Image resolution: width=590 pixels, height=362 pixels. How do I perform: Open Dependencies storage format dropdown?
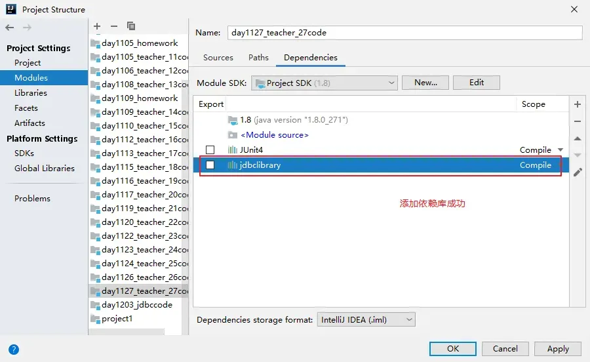(x=366, y=319)
